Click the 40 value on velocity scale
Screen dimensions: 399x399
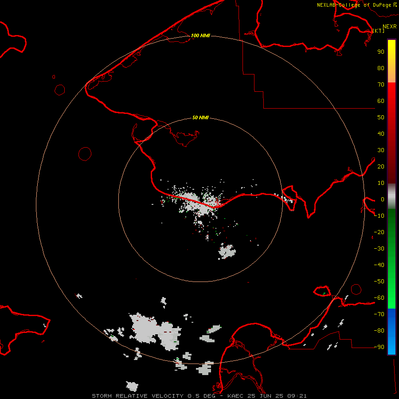point(381,133)
